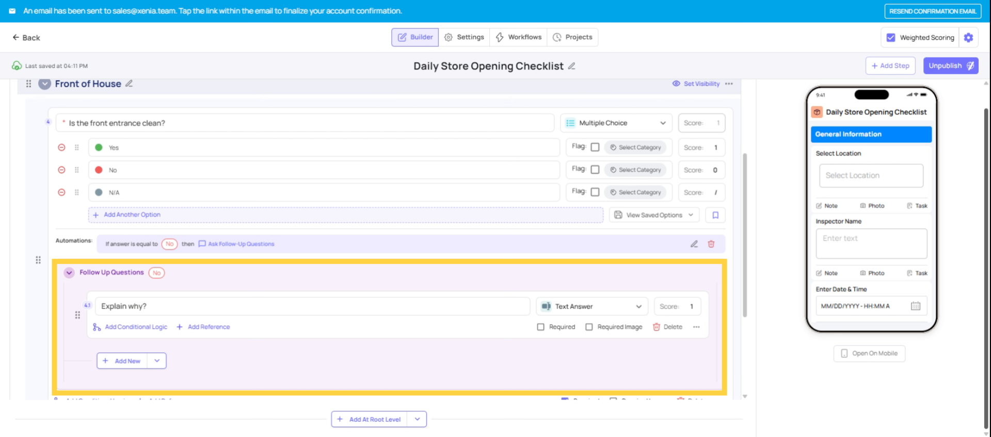Open the Multiple Choice answer type dropdown
The width and height of the screenshot is (991, 437).
coord(616,123)
